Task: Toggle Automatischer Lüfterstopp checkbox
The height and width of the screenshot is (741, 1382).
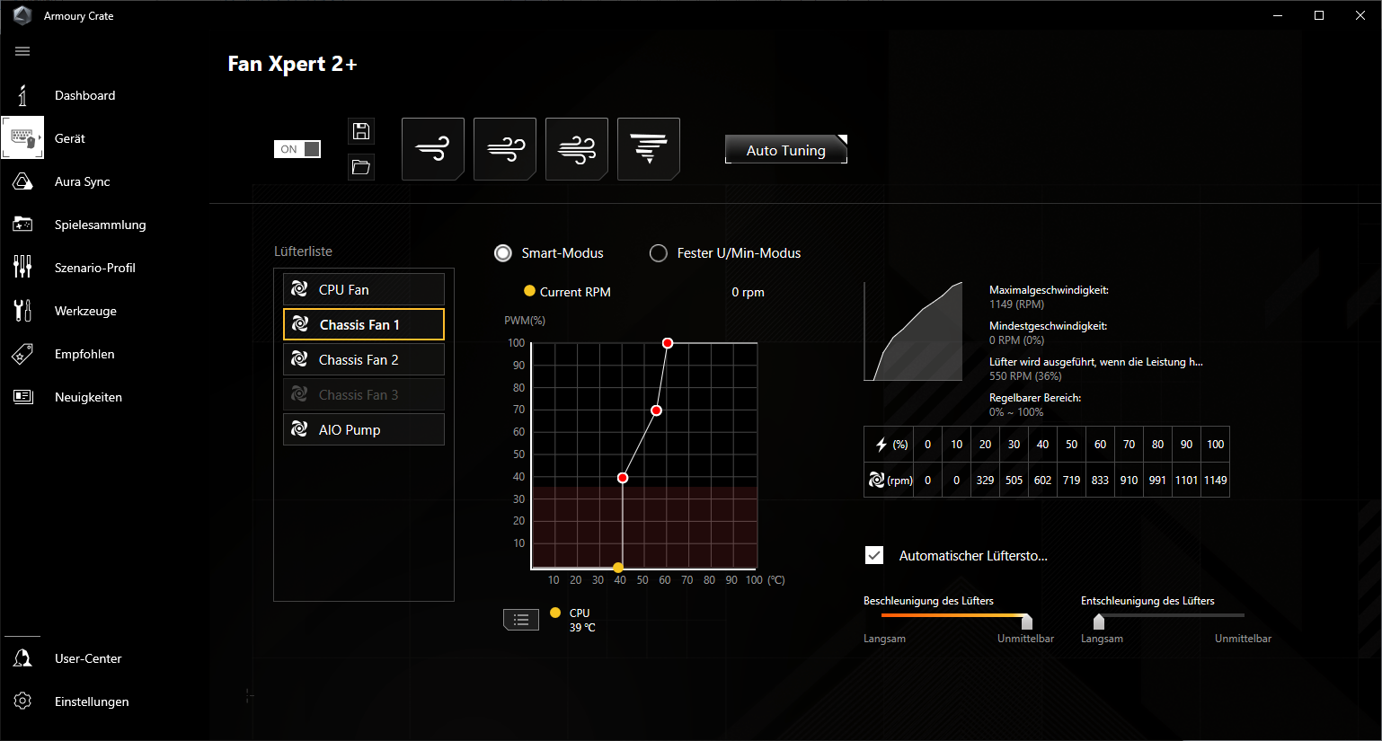Action: point(874,555)
